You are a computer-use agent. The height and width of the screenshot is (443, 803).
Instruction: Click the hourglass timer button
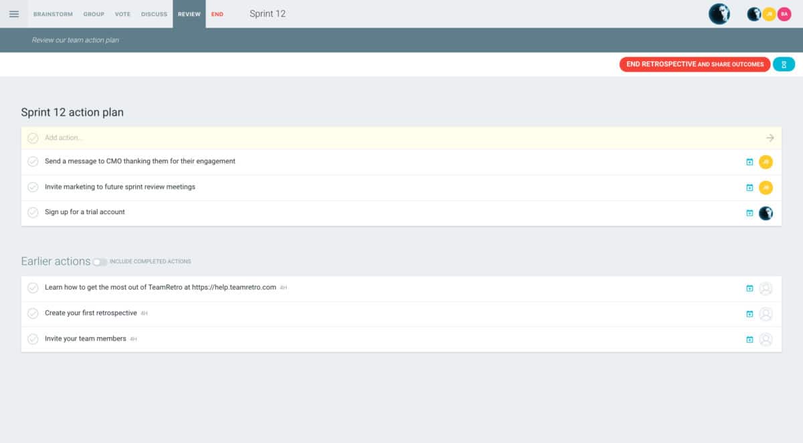tap(784, 64)
